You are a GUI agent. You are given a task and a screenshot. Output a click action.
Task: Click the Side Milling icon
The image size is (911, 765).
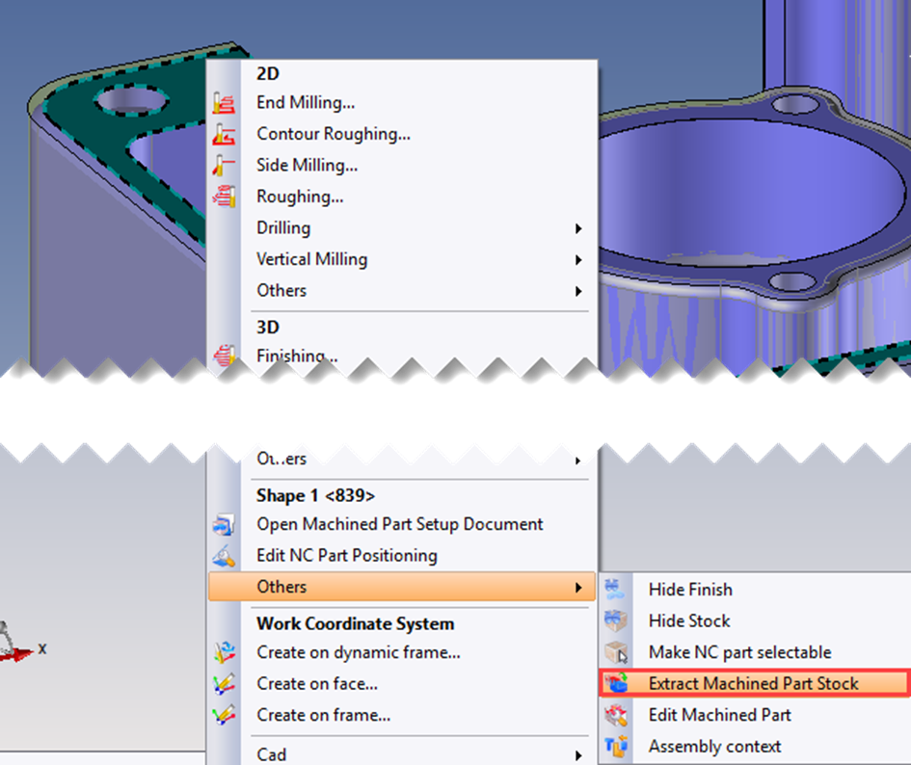click(x=224, y=166)
